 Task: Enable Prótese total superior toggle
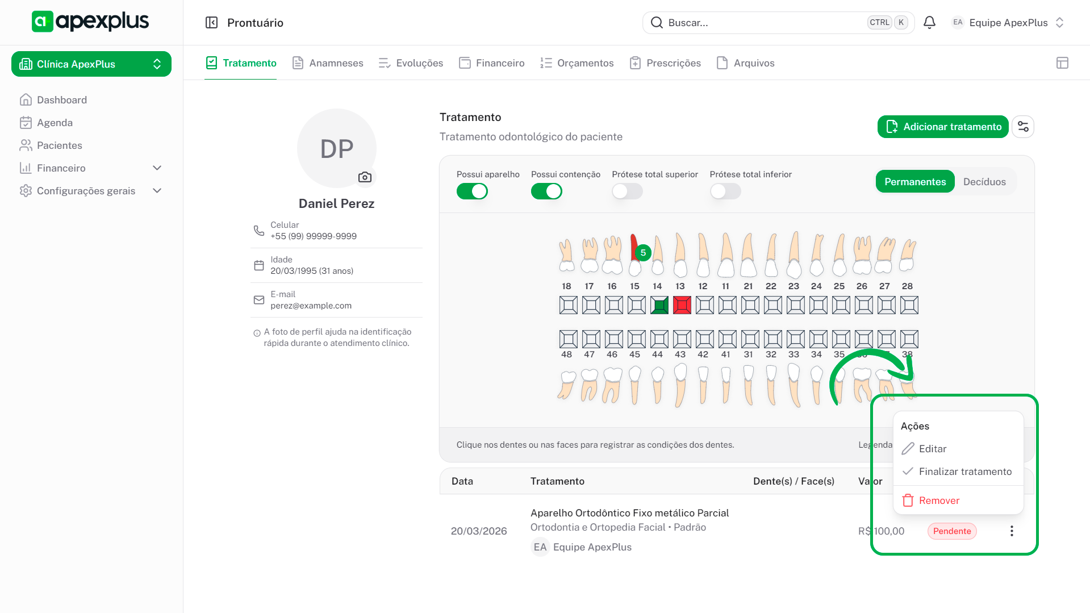pyautogui.click(x=627, y=191)
